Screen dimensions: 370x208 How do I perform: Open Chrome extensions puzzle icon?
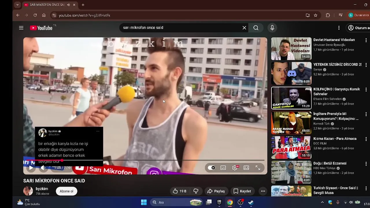[328, 15]
